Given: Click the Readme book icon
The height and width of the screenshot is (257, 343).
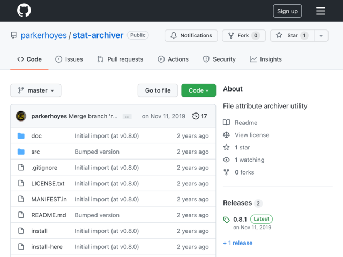Looking at the screenshot, I should click(226, 123).
